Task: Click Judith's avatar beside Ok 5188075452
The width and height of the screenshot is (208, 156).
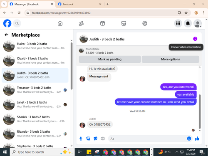Action: 82,125
